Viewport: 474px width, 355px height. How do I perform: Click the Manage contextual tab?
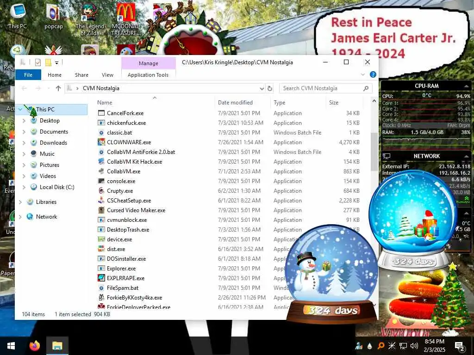coord(149,63)
